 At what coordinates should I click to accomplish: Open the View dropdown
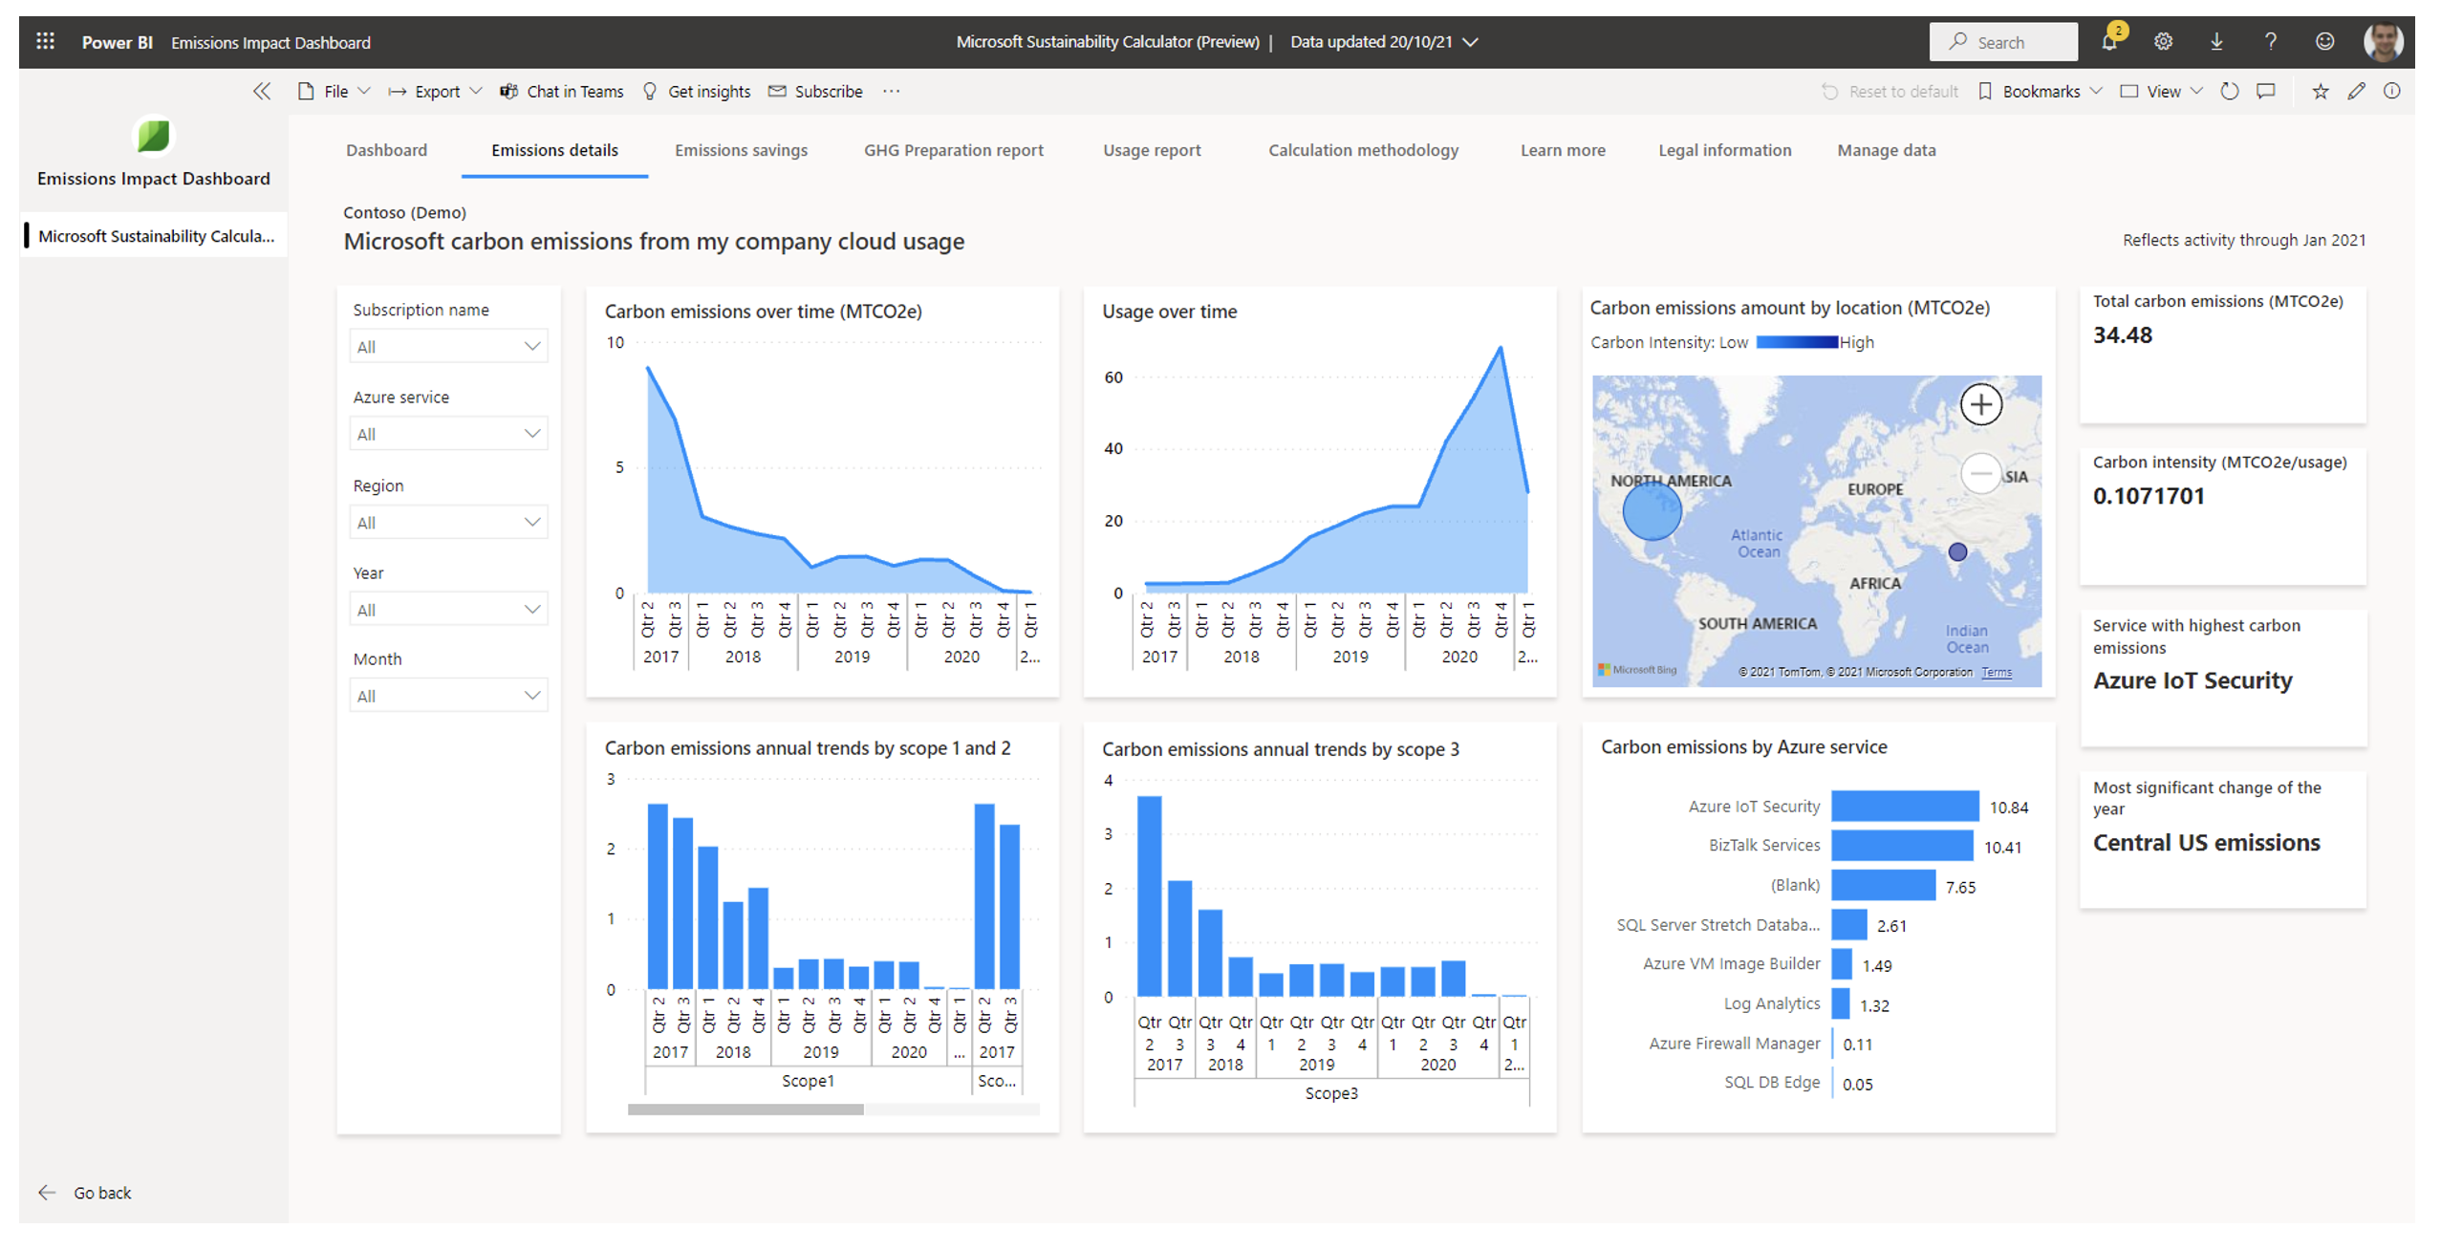tap(2161, 91)
